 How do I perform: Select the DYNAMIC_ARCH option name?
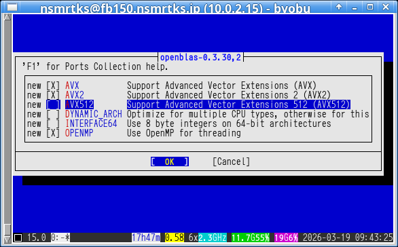(94, 114)
